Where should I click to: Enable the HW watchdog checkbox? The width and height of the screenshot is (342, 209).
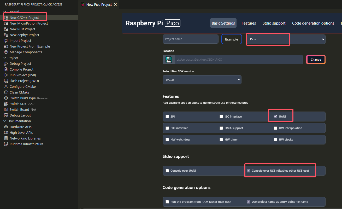[x=167, y=140]
